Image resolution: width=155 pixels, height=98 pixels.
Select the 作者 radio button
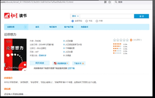point(97,21)
